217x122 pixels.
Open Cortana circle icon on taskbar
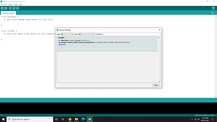pos(56,119)
